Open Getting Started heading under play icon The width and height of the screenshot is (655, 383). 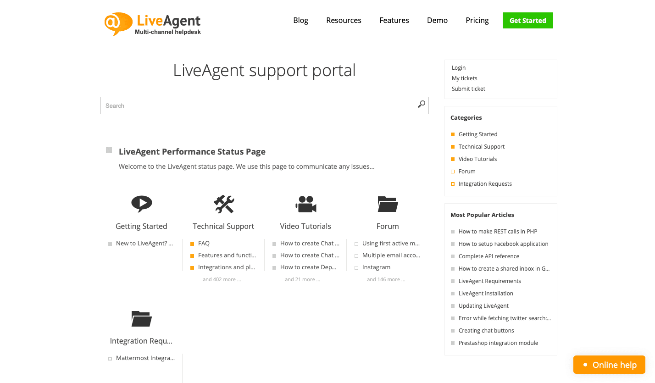coord(141,226)
